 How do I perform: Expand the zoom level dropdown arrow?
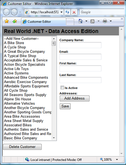117,159
